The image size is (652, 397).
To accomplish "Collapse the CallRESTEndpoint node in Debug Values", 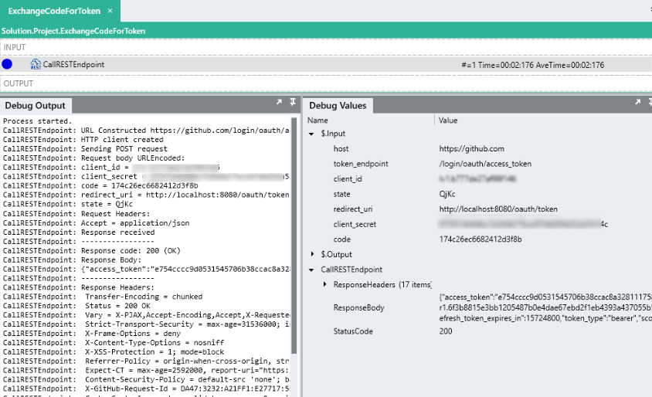I will [x=312, y=270].
